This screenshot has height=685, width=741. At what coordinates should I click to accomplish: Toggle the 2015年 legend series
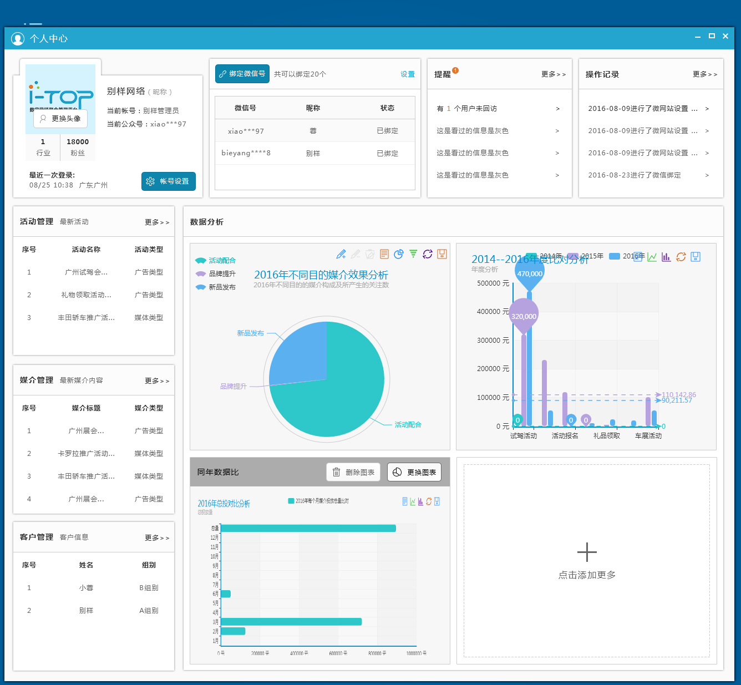[x=585, y=256]
